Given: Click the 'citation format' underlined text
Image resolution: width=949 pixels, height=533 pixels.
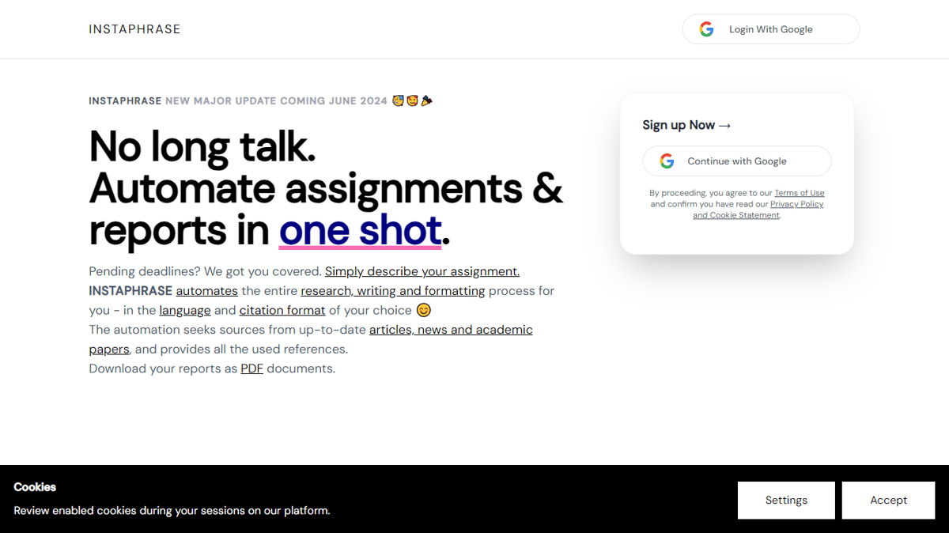Looking at the screenshot, I should click(x=282, y=311).
